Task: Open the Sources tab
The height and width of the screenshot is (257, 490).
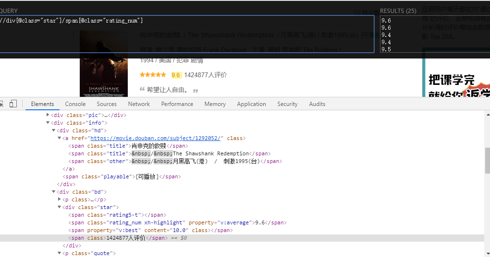Action: click(x=107, y=104)
